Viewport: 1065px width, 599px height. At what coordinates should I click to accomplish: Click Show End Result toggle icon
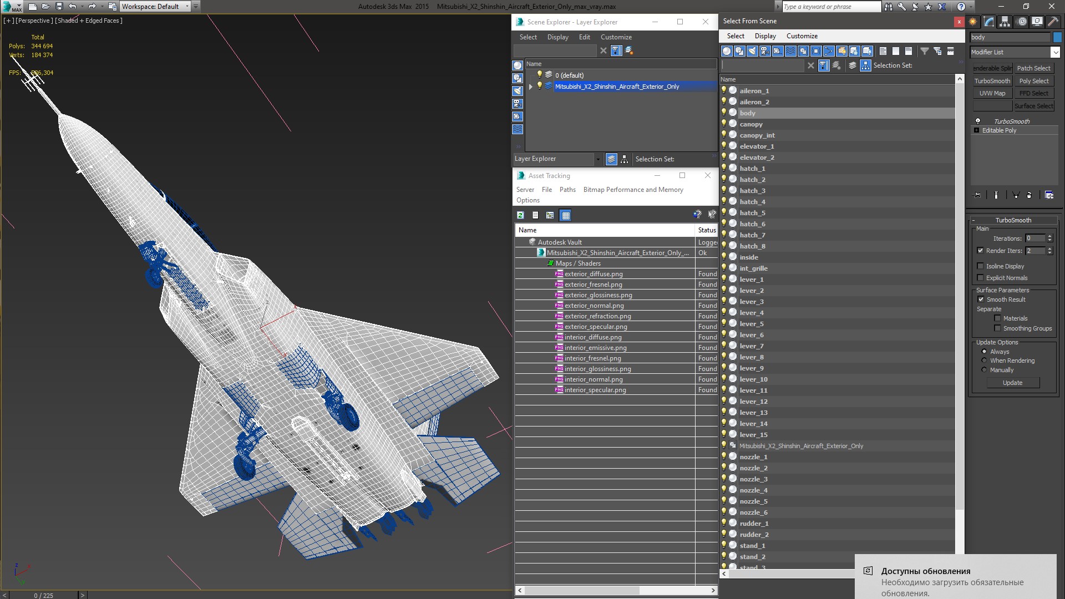(x=996, y=195)
